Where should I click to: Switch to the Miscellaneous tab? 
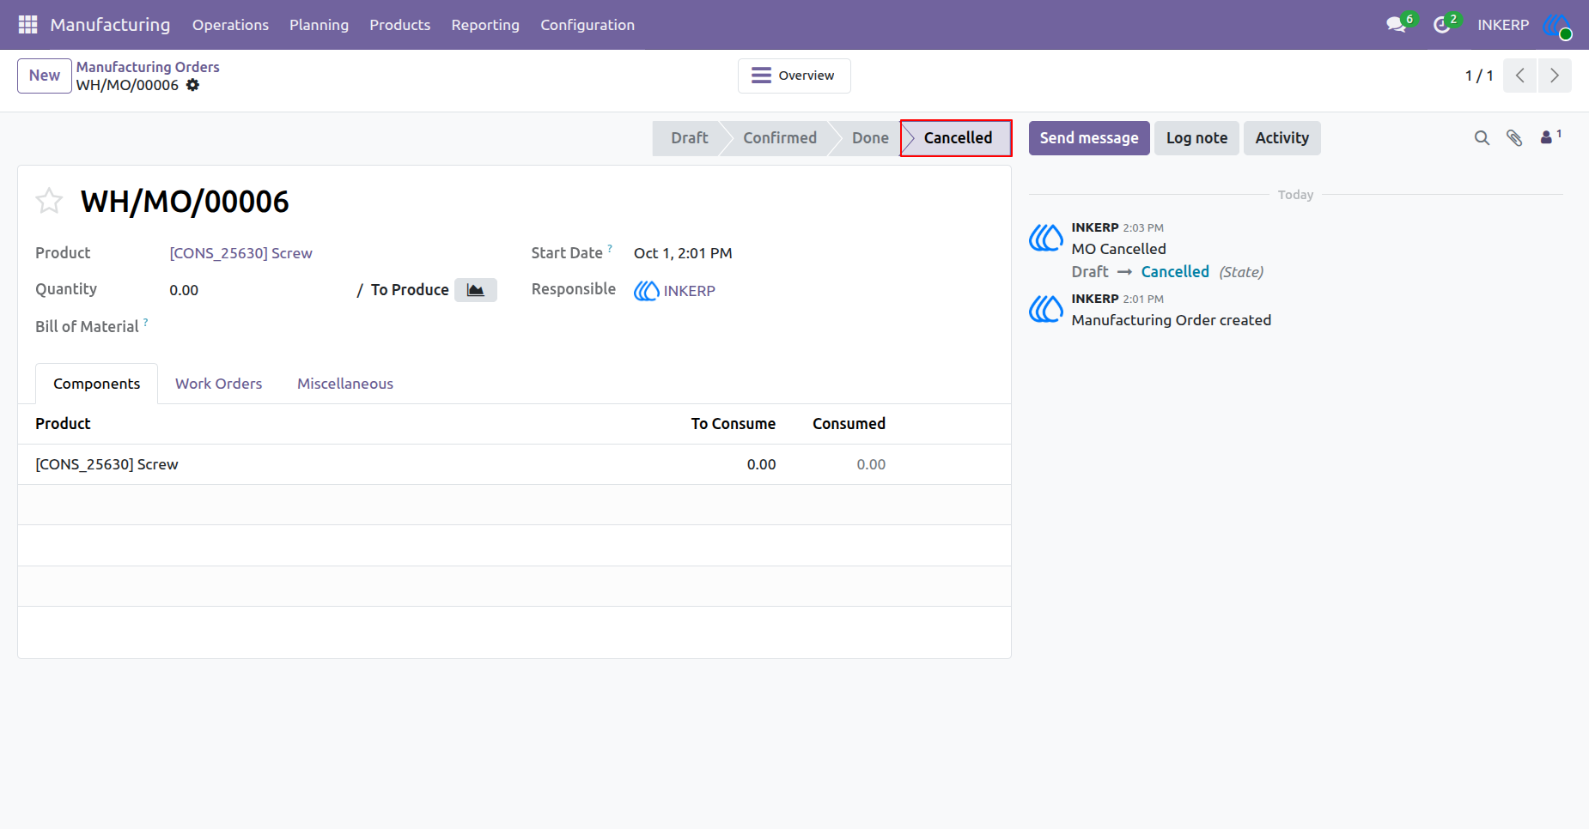click(x=345, y=384)
